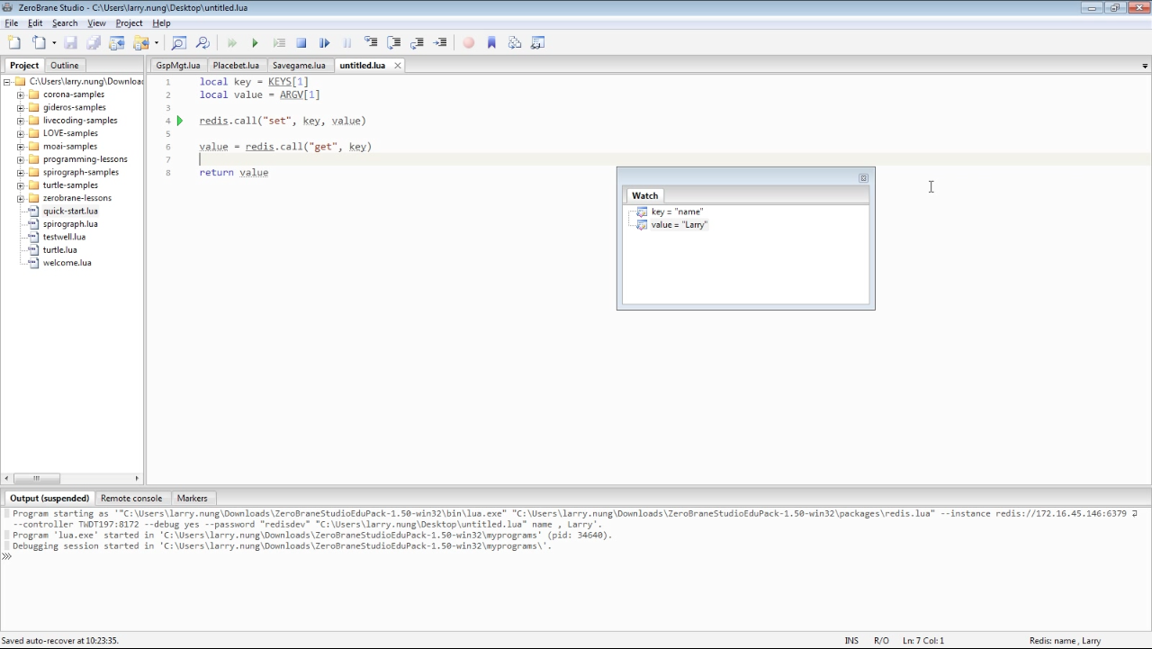1152x649 pixels.
Task: Open the Watch window from the toolbar
Action: pos(538,42)
